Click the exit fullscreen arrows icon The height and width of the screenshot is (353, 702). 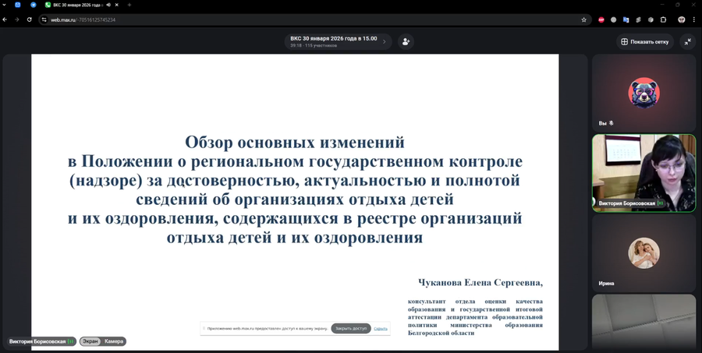point(687,41)
